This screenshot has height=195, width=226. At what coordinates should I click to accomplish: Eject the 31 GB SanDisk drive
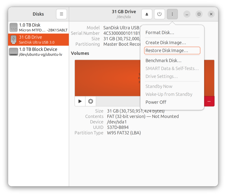[x=147, y=14]
